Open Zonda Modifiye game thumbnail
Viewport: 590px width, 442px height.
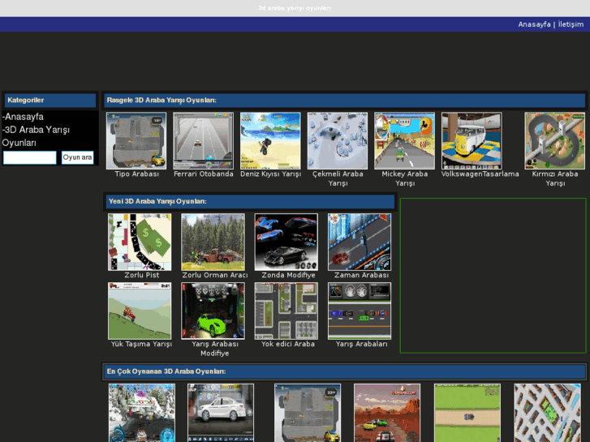point(286,242)
